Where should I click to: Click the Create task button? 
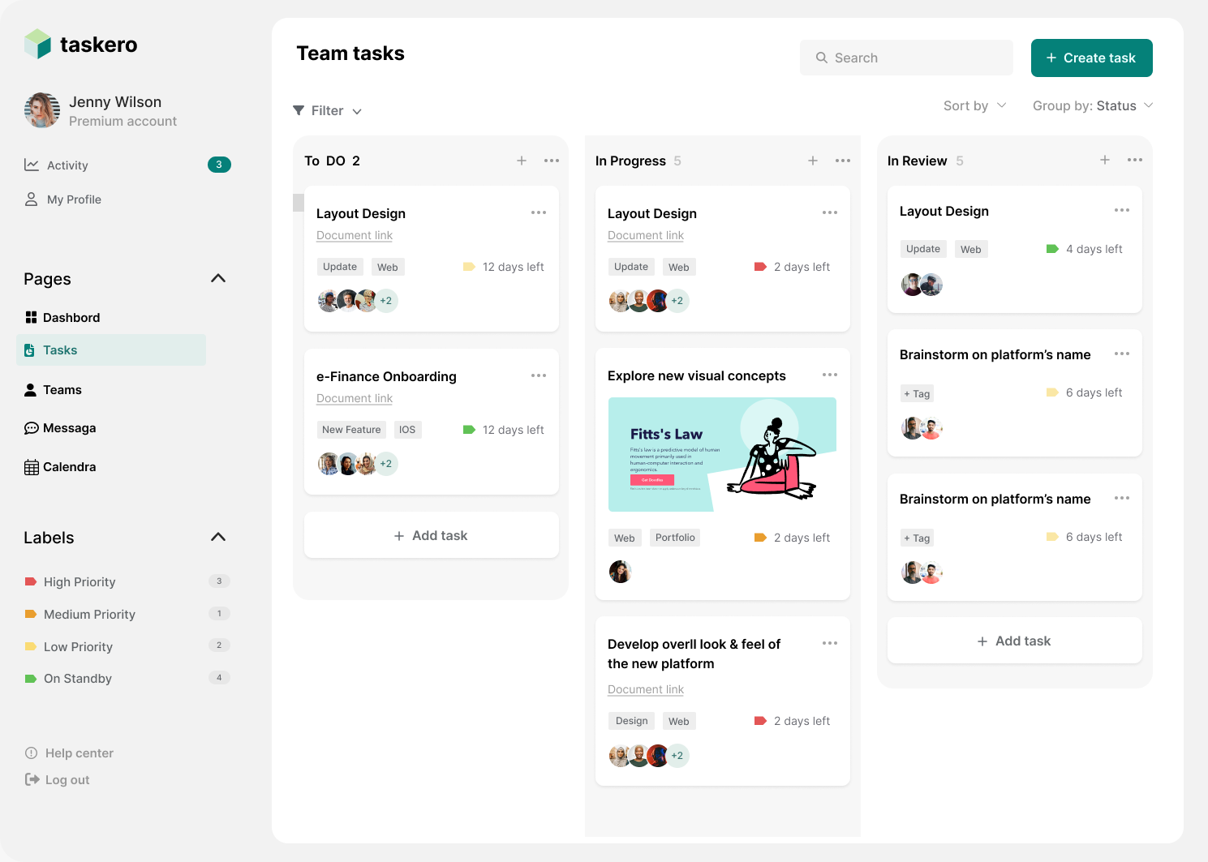point(1091,58)
